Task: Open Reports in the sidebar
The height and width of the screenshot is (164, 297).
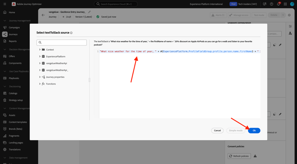Action: 13,41
